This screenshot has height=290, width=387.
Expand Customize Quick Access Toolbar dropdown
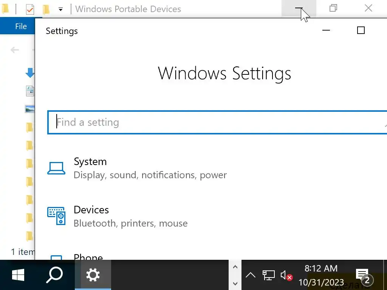[60, 9]
